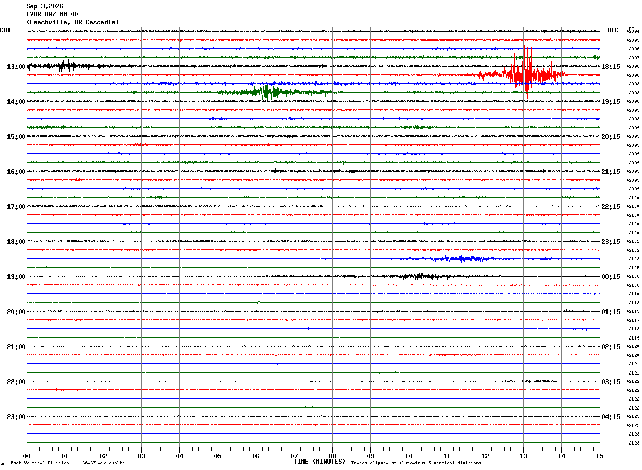Click minute 07 on the time axis
Image resolution: width=642 pixels, height=470 pixels.
click(x=294, y=456)
